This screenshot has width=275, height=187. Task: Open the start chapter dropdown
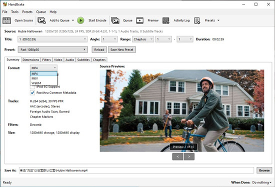[163, 39]
